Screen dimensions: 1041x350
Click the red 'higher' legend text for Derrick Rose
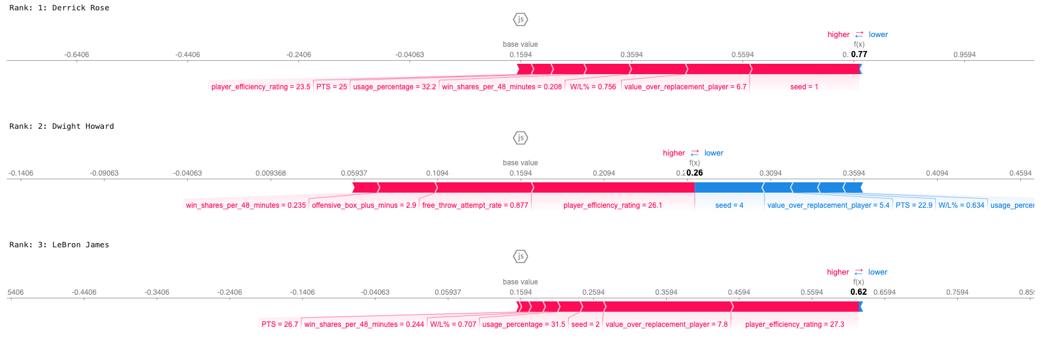coord(839,35)
